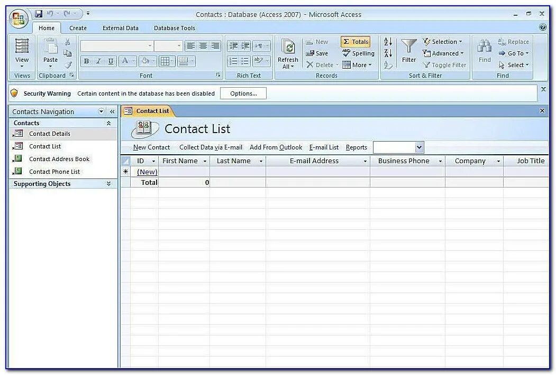Image resolution: width=556 pixels, height=375 pixels.
Task: Click the Numbering list icon
Action: [x=233, y=61]
